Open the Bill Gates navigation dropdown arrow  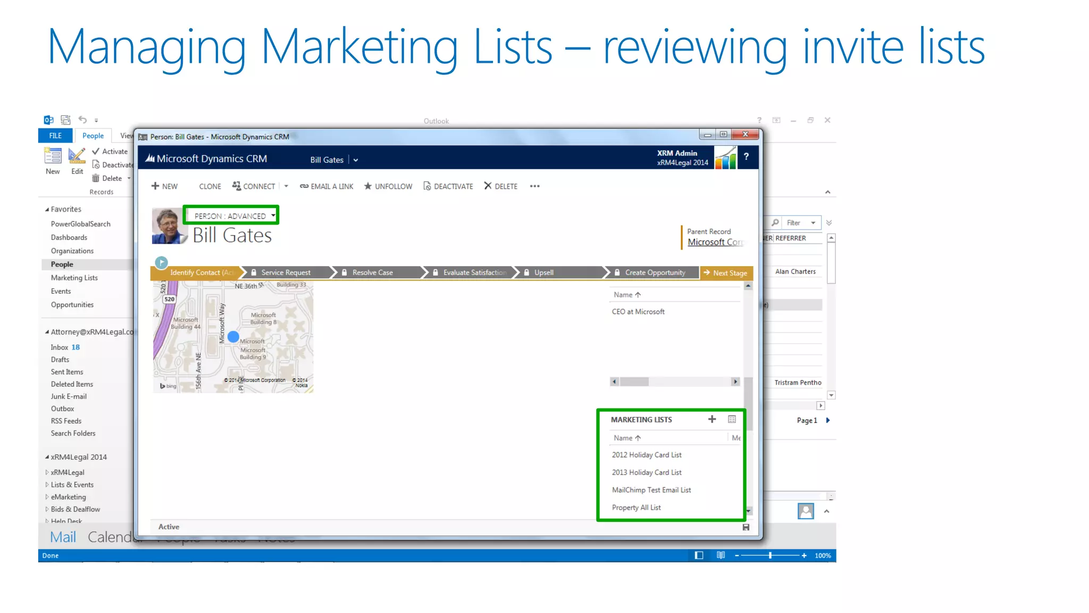pos(356,160)
